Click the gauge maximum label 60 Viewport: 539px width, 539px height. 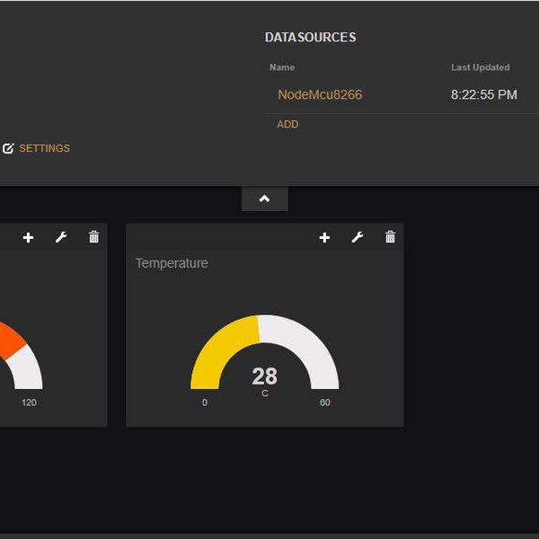[324, 402]
